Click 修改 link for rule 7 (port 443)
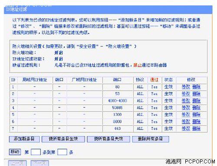This screenshot has width=217, height=166. pyautogui.click(x=186, y=128)
